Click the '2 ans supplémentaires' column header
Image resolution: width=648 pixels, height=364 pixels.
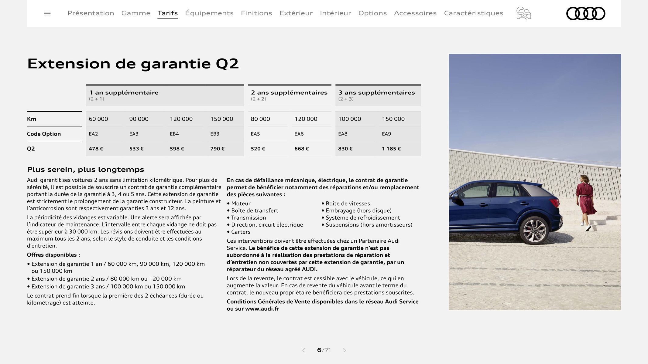(290, 95)
